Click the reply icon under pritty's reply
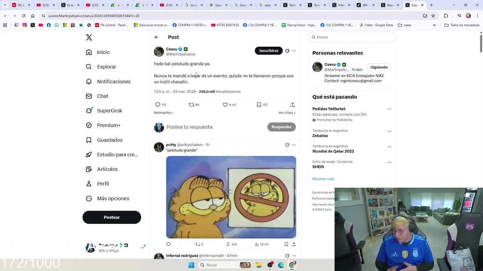This screenshot has height=271, width=483. [168, 244]
